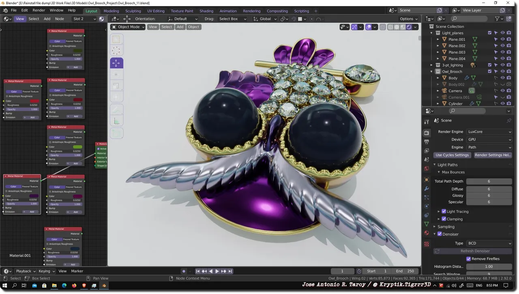Click the modifier wrench icon on Body row
The image size is (519, 294).
point(467,78)
